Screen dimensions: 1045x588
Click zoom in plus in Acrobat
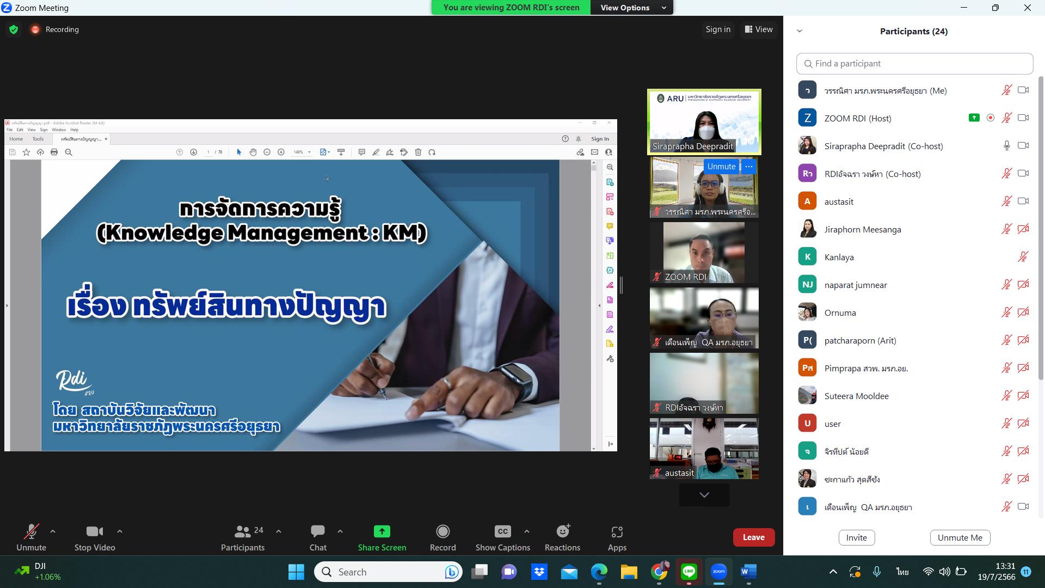click(281, 152)
